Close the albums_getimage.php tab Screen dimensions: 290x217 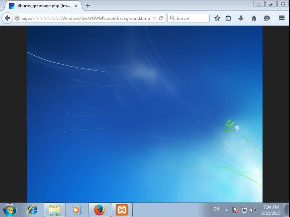(76, 6)
